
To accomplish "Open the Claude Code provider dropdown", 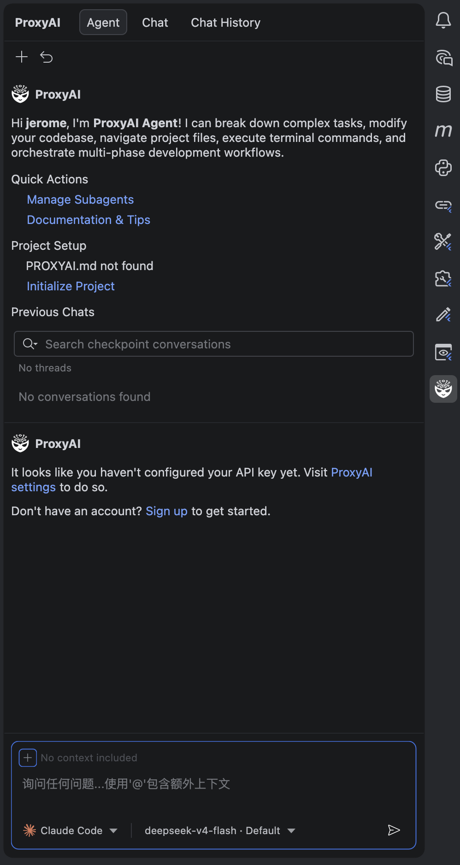I will tap(71, 830).
